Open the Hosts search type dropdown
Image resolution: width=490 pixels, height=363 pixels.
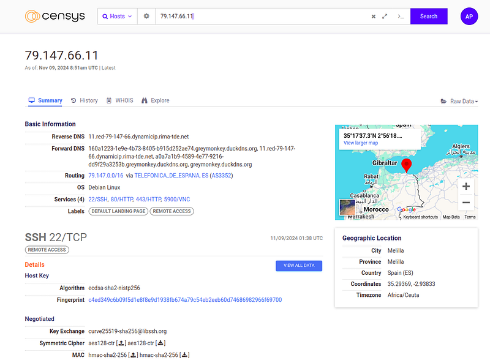117,17
